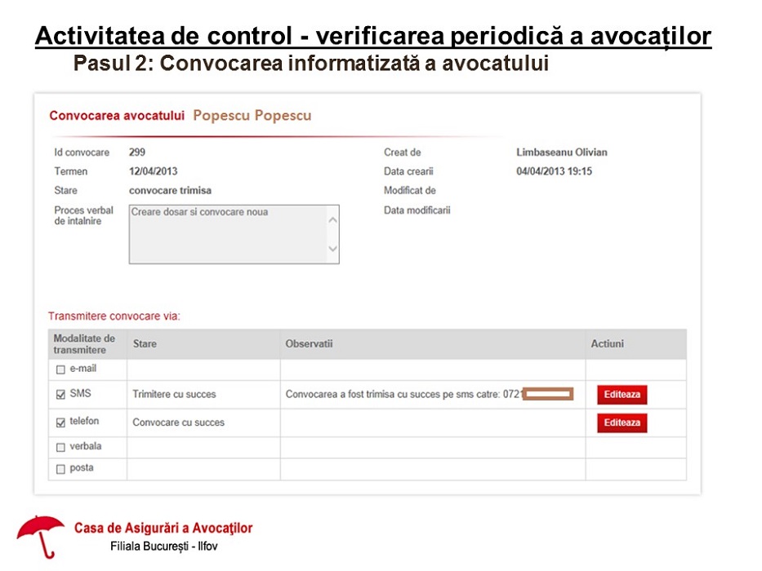Viewport: 762px width, 571px height.
Task: Uncheck the telefon transmission checkbox
Action: click(x=60, y=423)
